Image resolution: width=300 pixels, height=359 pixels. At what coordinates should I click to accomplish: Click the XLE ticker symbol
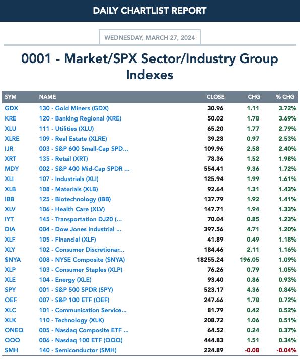(x=10, y=279)
